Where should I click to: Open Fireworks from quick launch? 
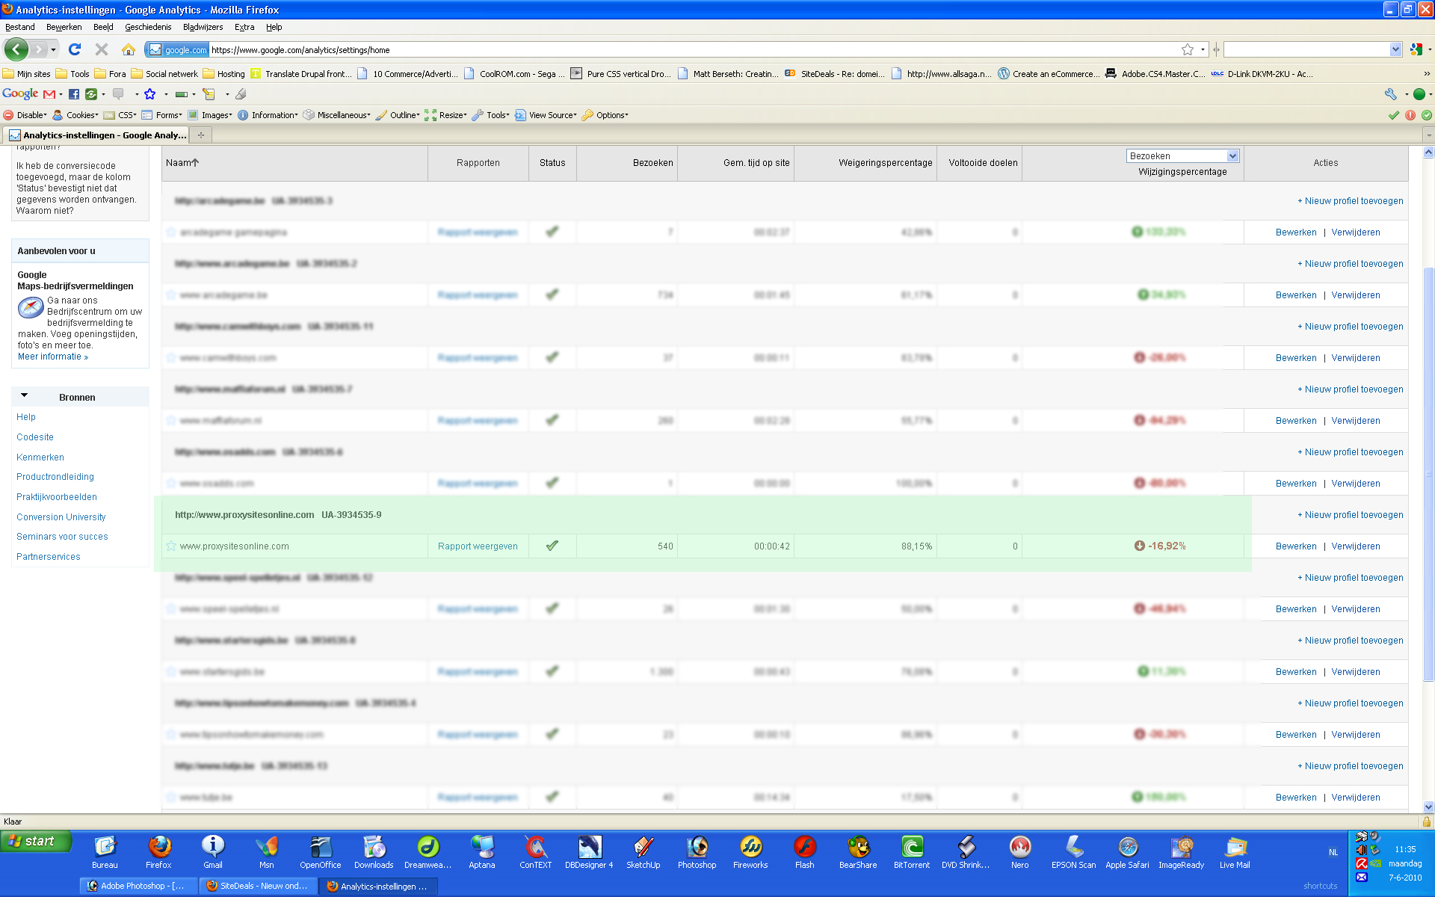(x=750, y=852)
